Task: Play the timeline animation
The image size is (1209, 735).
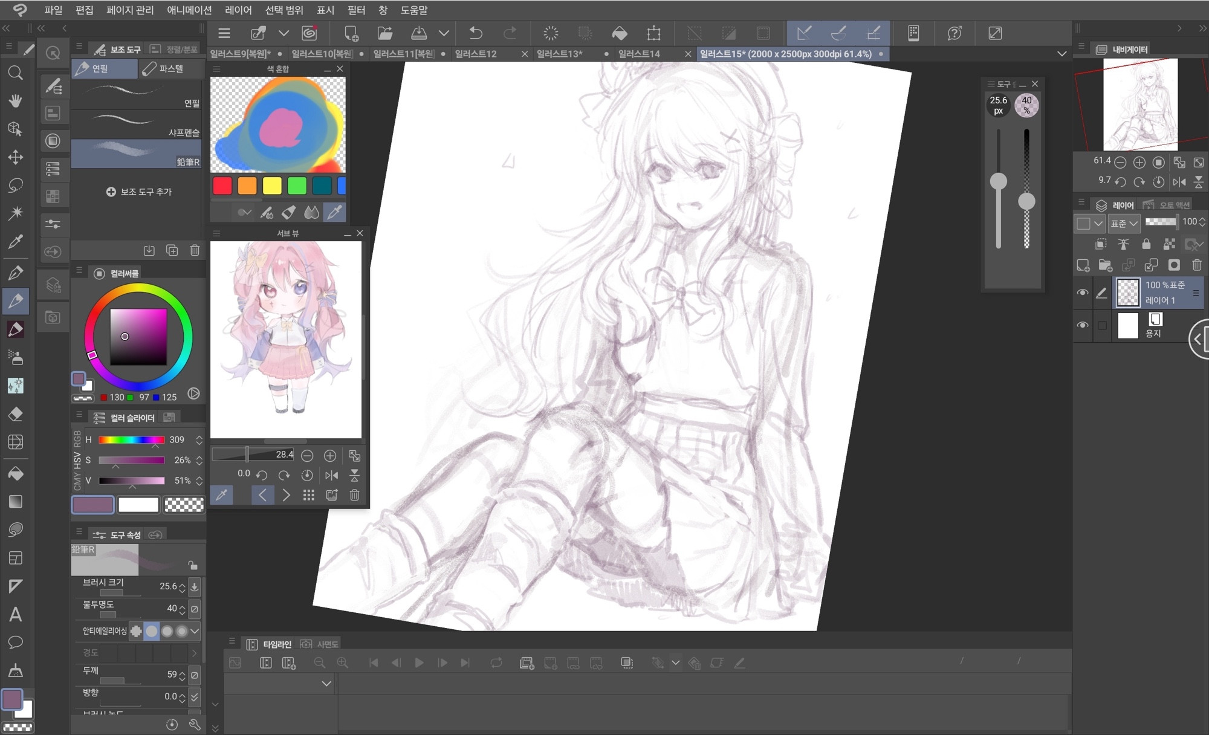Action: [419, 663]
